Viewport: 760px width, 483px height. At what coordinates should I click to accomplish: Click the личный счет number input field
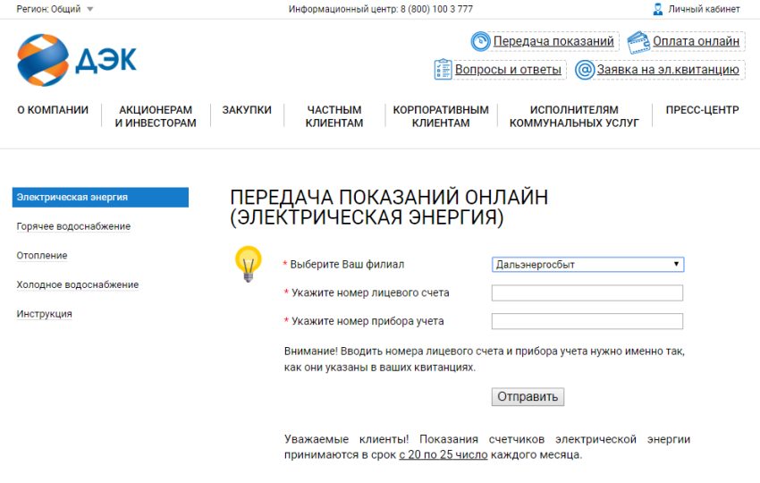click(x=587, y=293)
